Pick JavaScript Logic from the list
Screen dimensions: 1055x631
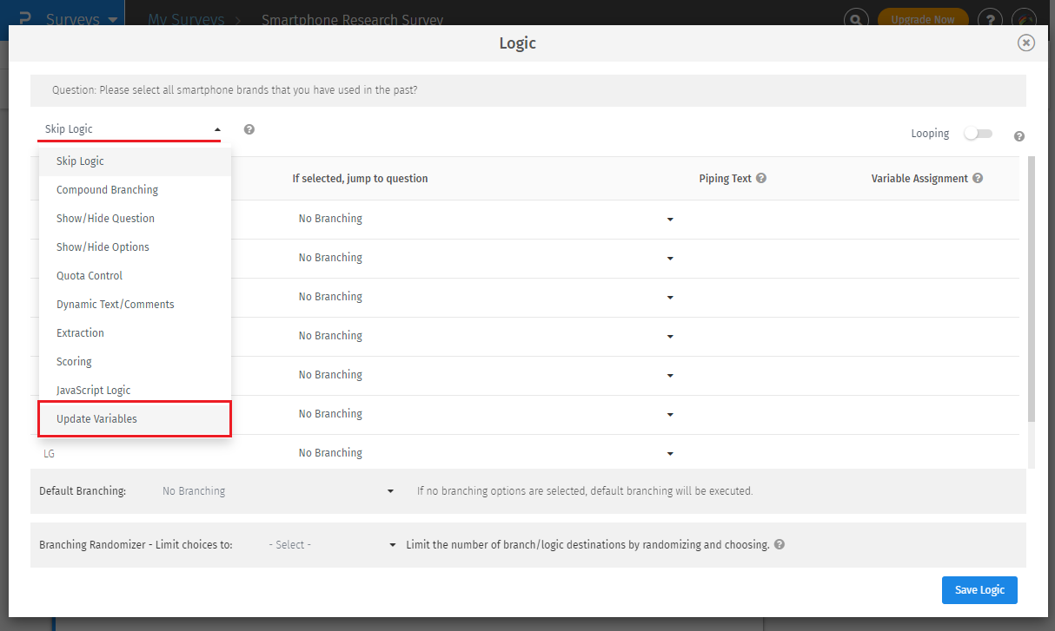pyautogui.click(x=93, y=391)
